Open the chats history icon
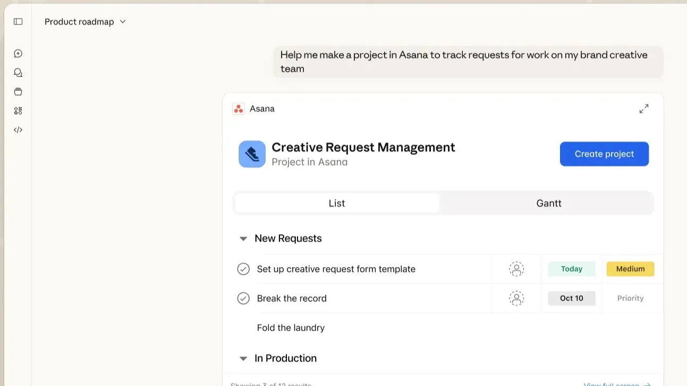This screenshot has width=687, height=386. coord(18,73)
